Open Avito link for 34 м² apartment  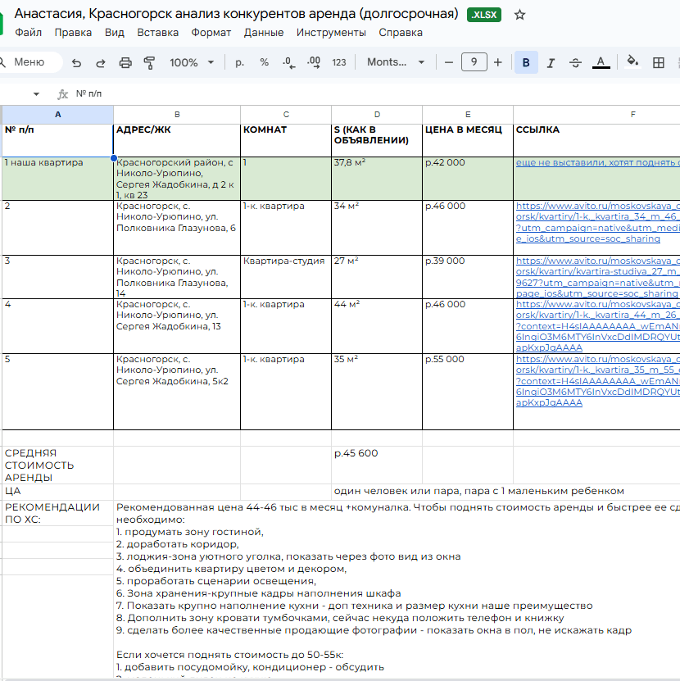[x=597, y=222]
